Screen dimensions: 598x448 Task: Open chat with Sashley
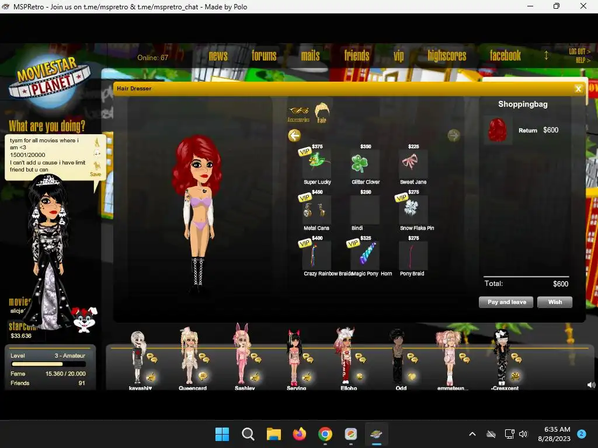pos(256,358)
